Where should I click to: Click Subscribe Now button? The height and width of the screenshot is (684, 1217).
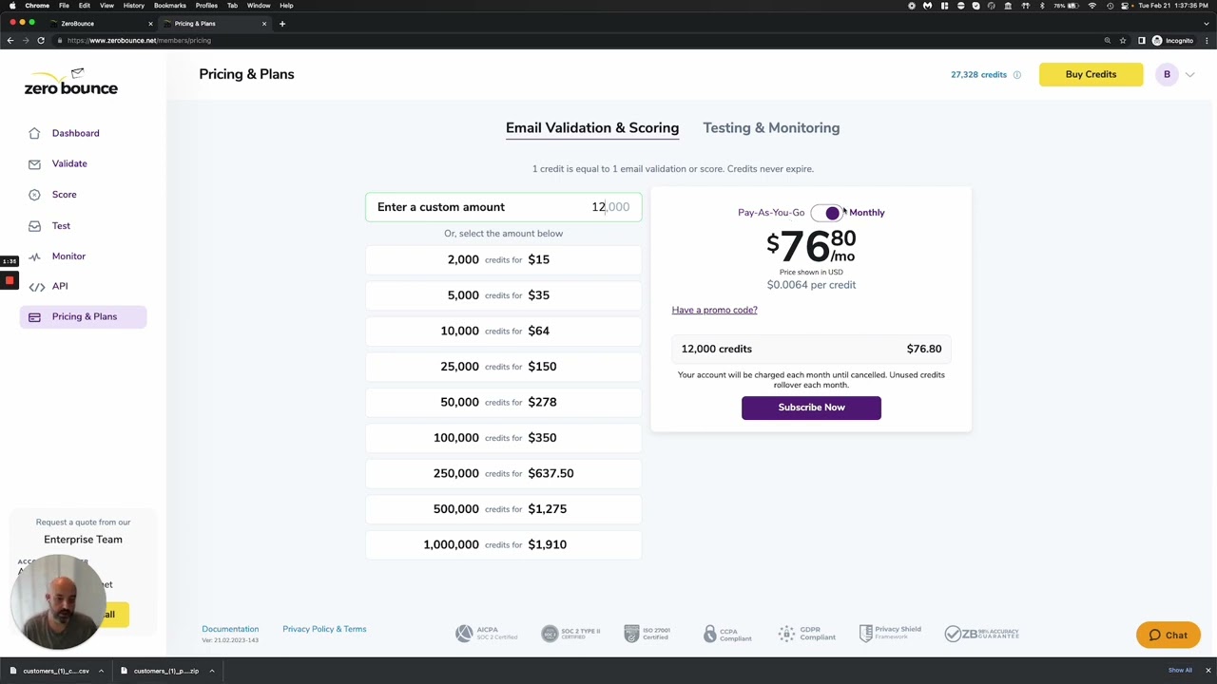pos(811,408)
